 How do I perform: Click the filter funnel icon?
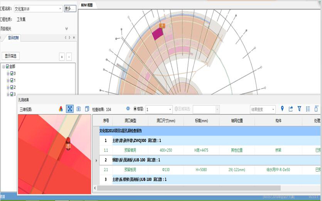tap(299, 109)
